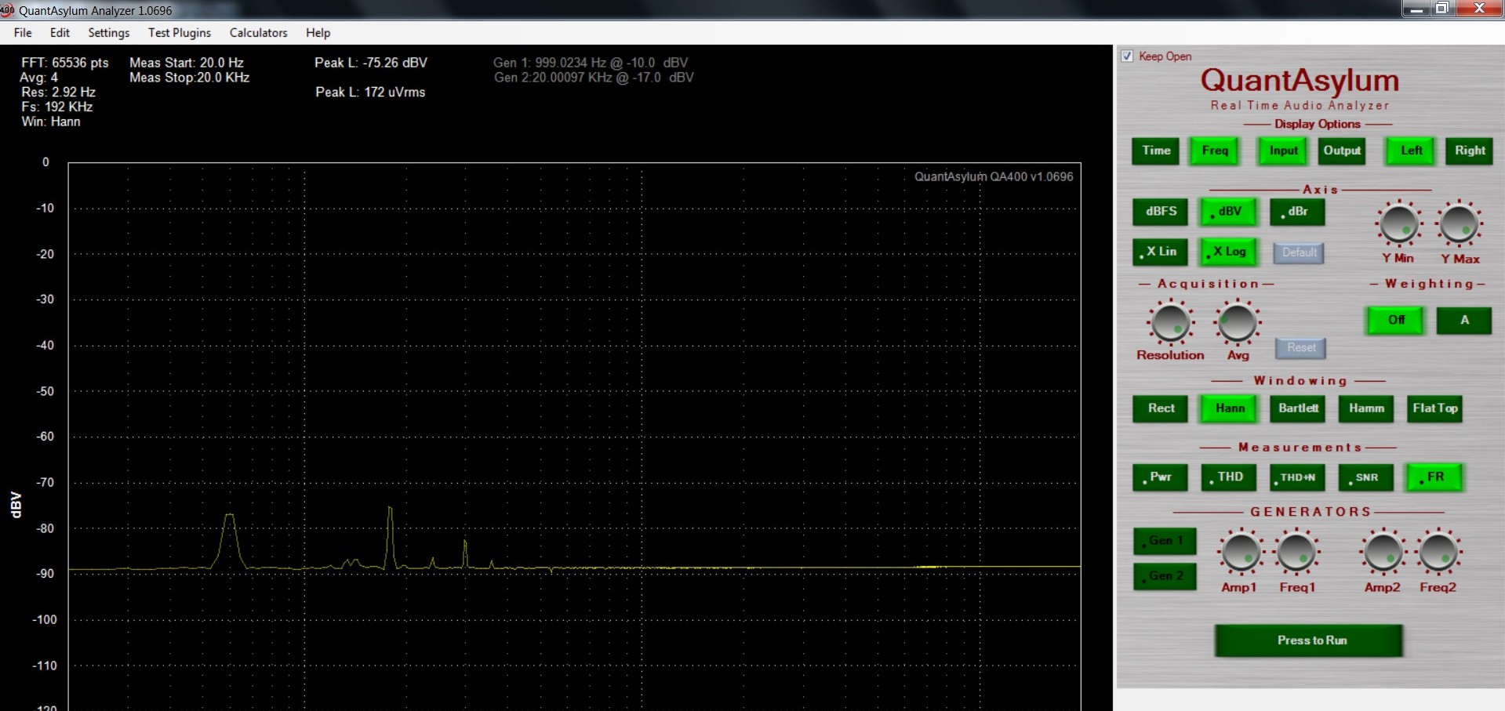Click the Peak L -75.26 dBV readout
Image resolution: width=1505 pixels, height=711 pixels.
coord(371,63)
